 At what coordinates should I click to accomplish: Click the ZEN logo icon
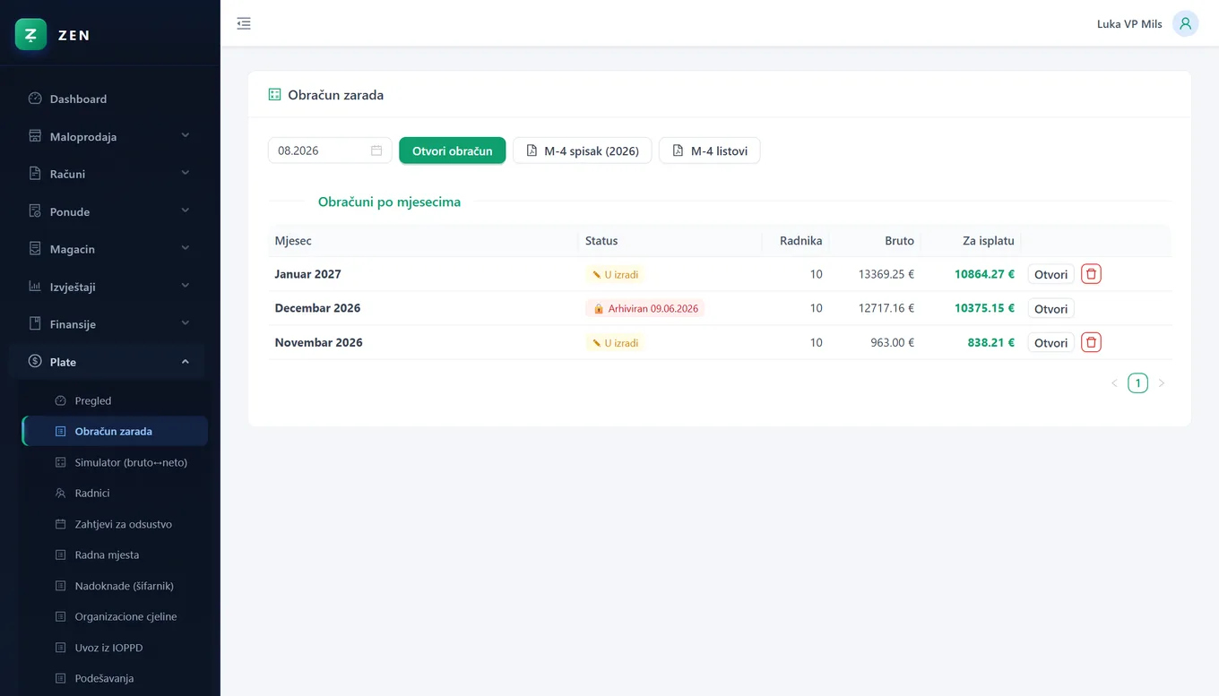pyautogui.click(x=30, y=35)
